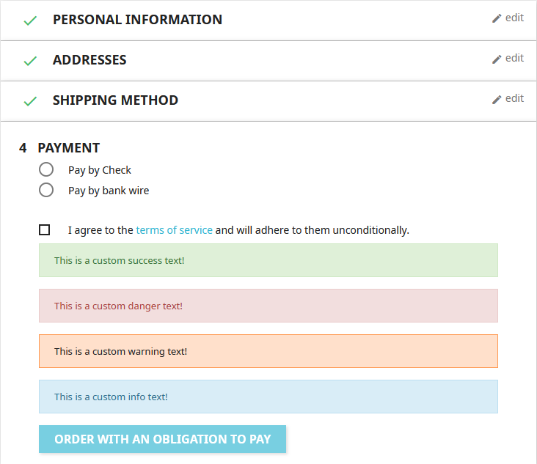This screenshot has width=537, height=464.
Task: Click the blue custom info text alert
Action: coord(268,397)
